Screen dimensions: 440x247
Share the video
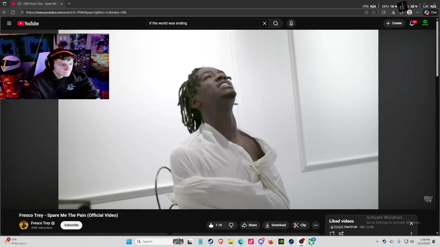tap(250, 225)
